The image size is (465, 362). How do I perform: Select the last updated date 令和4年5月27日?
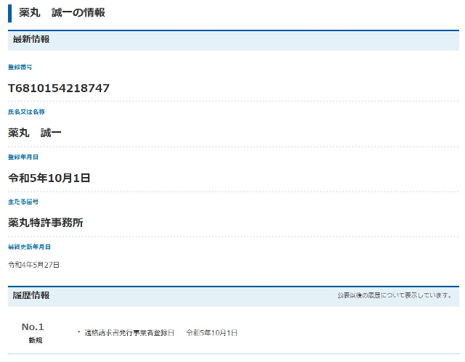tap(33, 265)
